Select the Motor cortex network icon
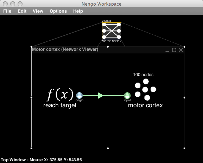 pos(112,31)
